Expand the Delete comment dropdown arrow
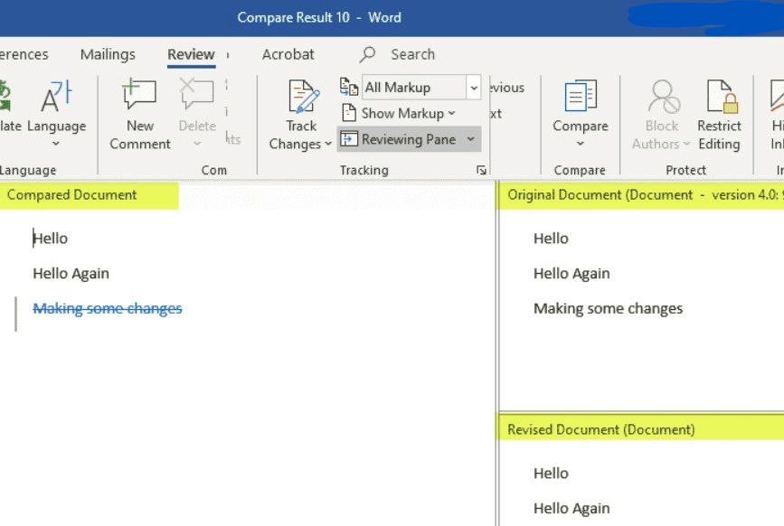The width and height of the screenshot is (784, 526). click(x=197, y=144)
